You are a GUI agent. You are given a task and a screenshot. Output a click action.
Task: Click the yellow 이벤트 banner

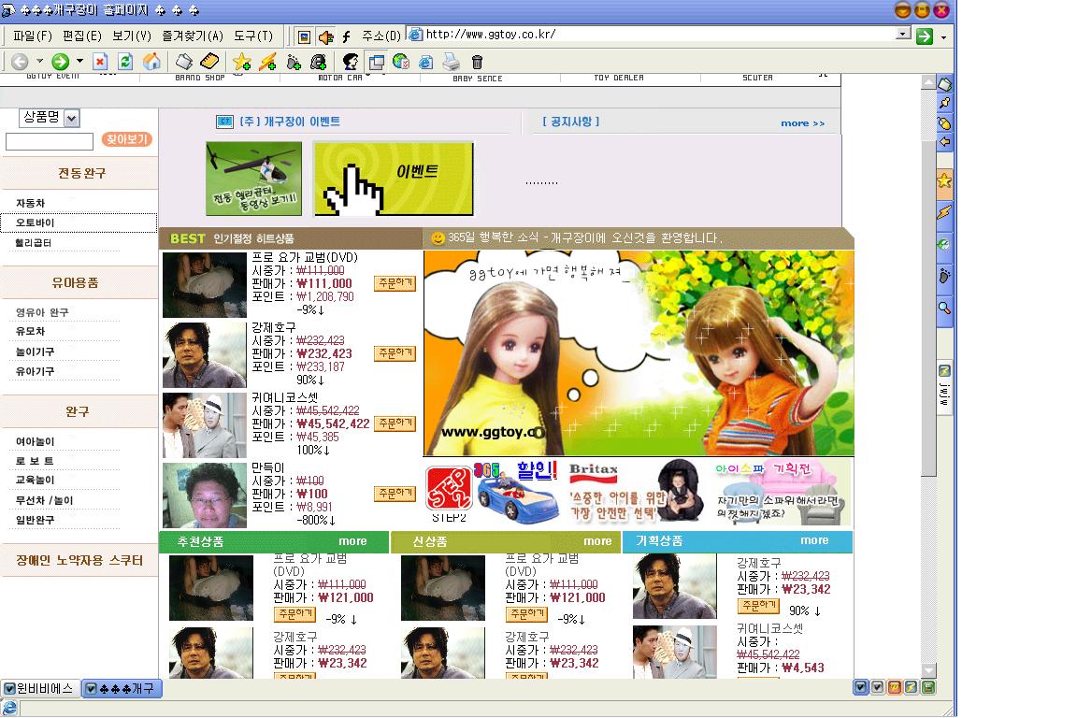[x=393, y=179]
